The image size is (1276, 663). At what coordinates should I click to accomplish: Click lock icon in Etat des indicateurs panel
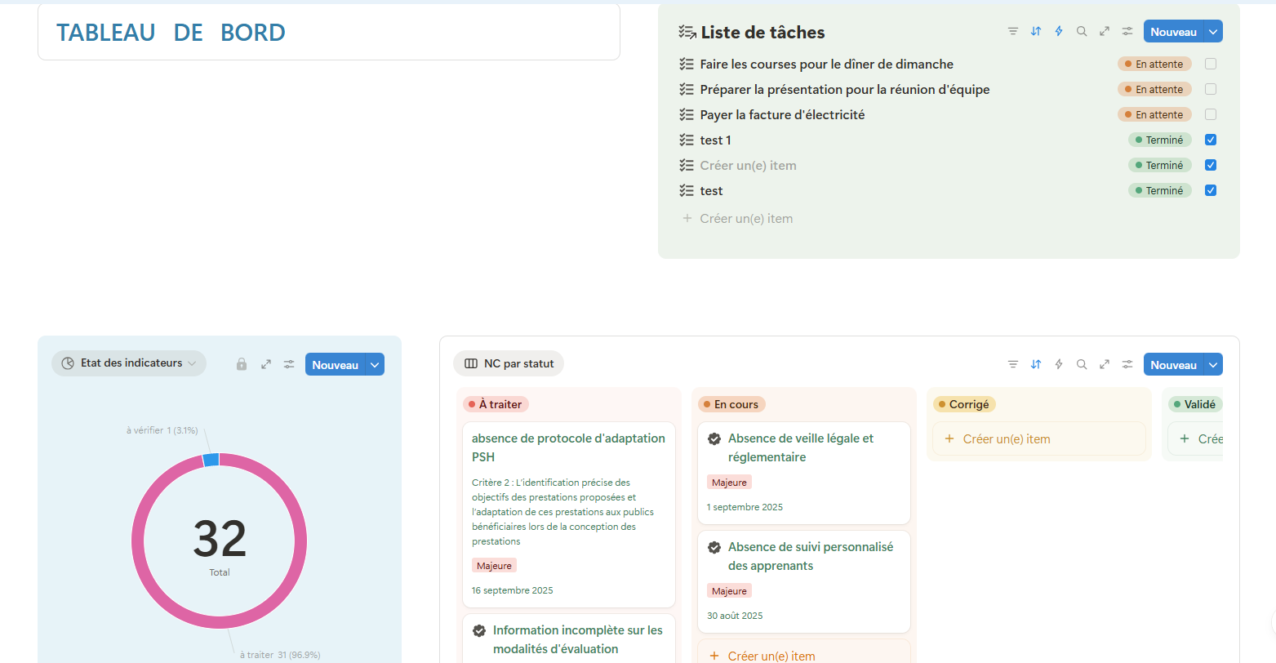click(242, 364)
